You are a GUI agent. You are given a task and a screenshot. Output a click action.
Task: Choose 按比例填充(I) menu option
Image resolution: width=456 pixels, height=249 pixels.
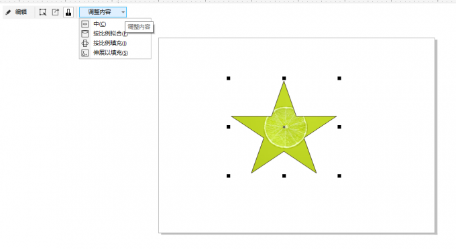115,44
